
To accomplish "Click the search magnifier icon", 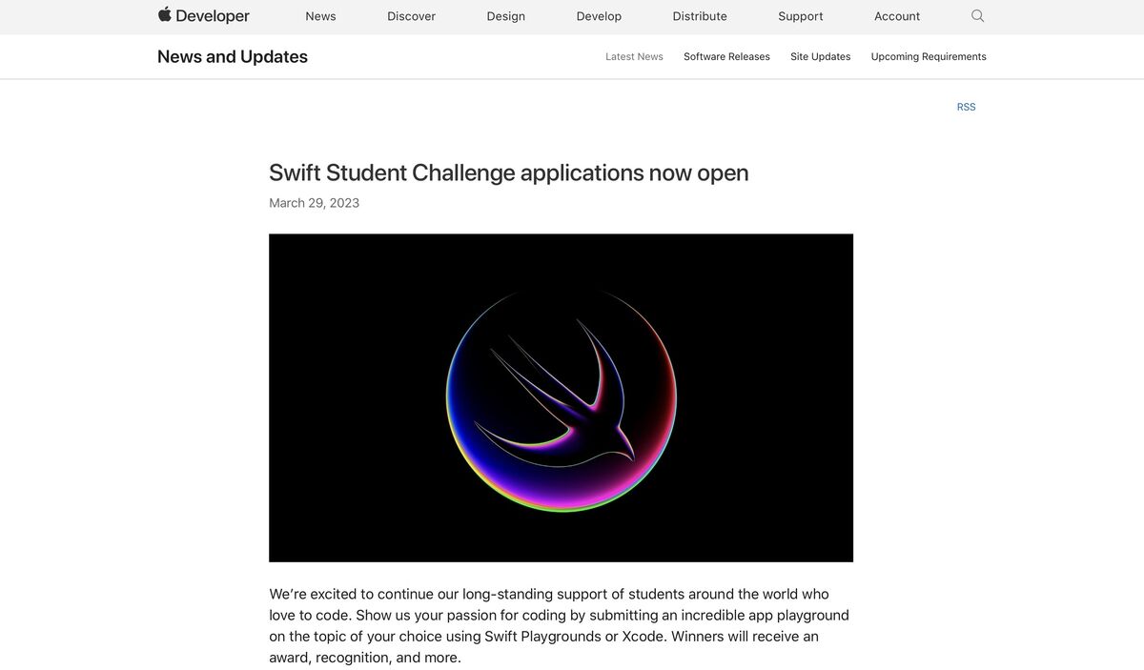I will click(x=977, y=15).
